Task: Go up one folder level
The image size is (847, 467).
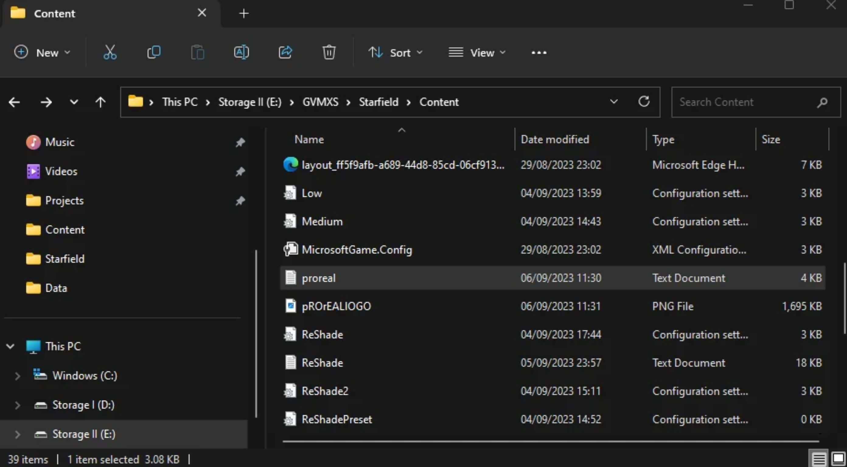Action: point(100,102)
